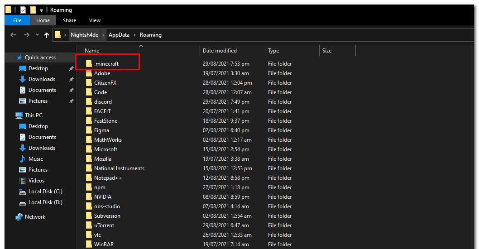Click the address bar folder icon
The height and width of the screenshot is (249, 479).
[58, 34]
